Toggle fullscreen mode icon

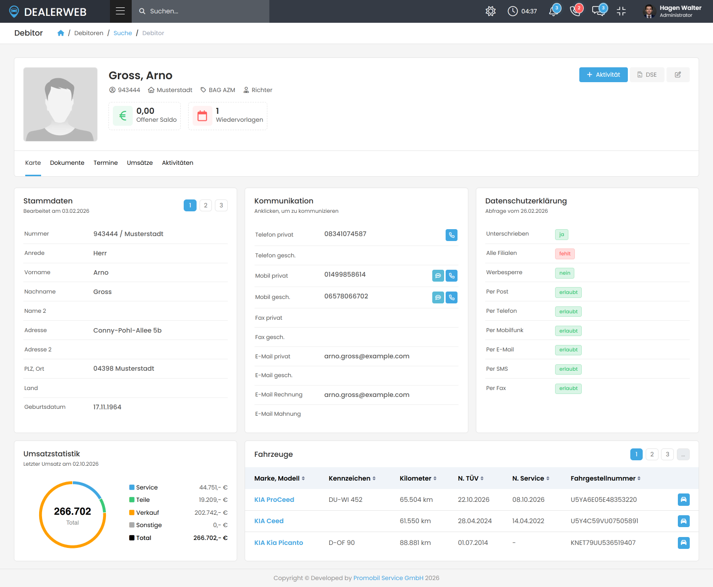[x=621, y=11]
